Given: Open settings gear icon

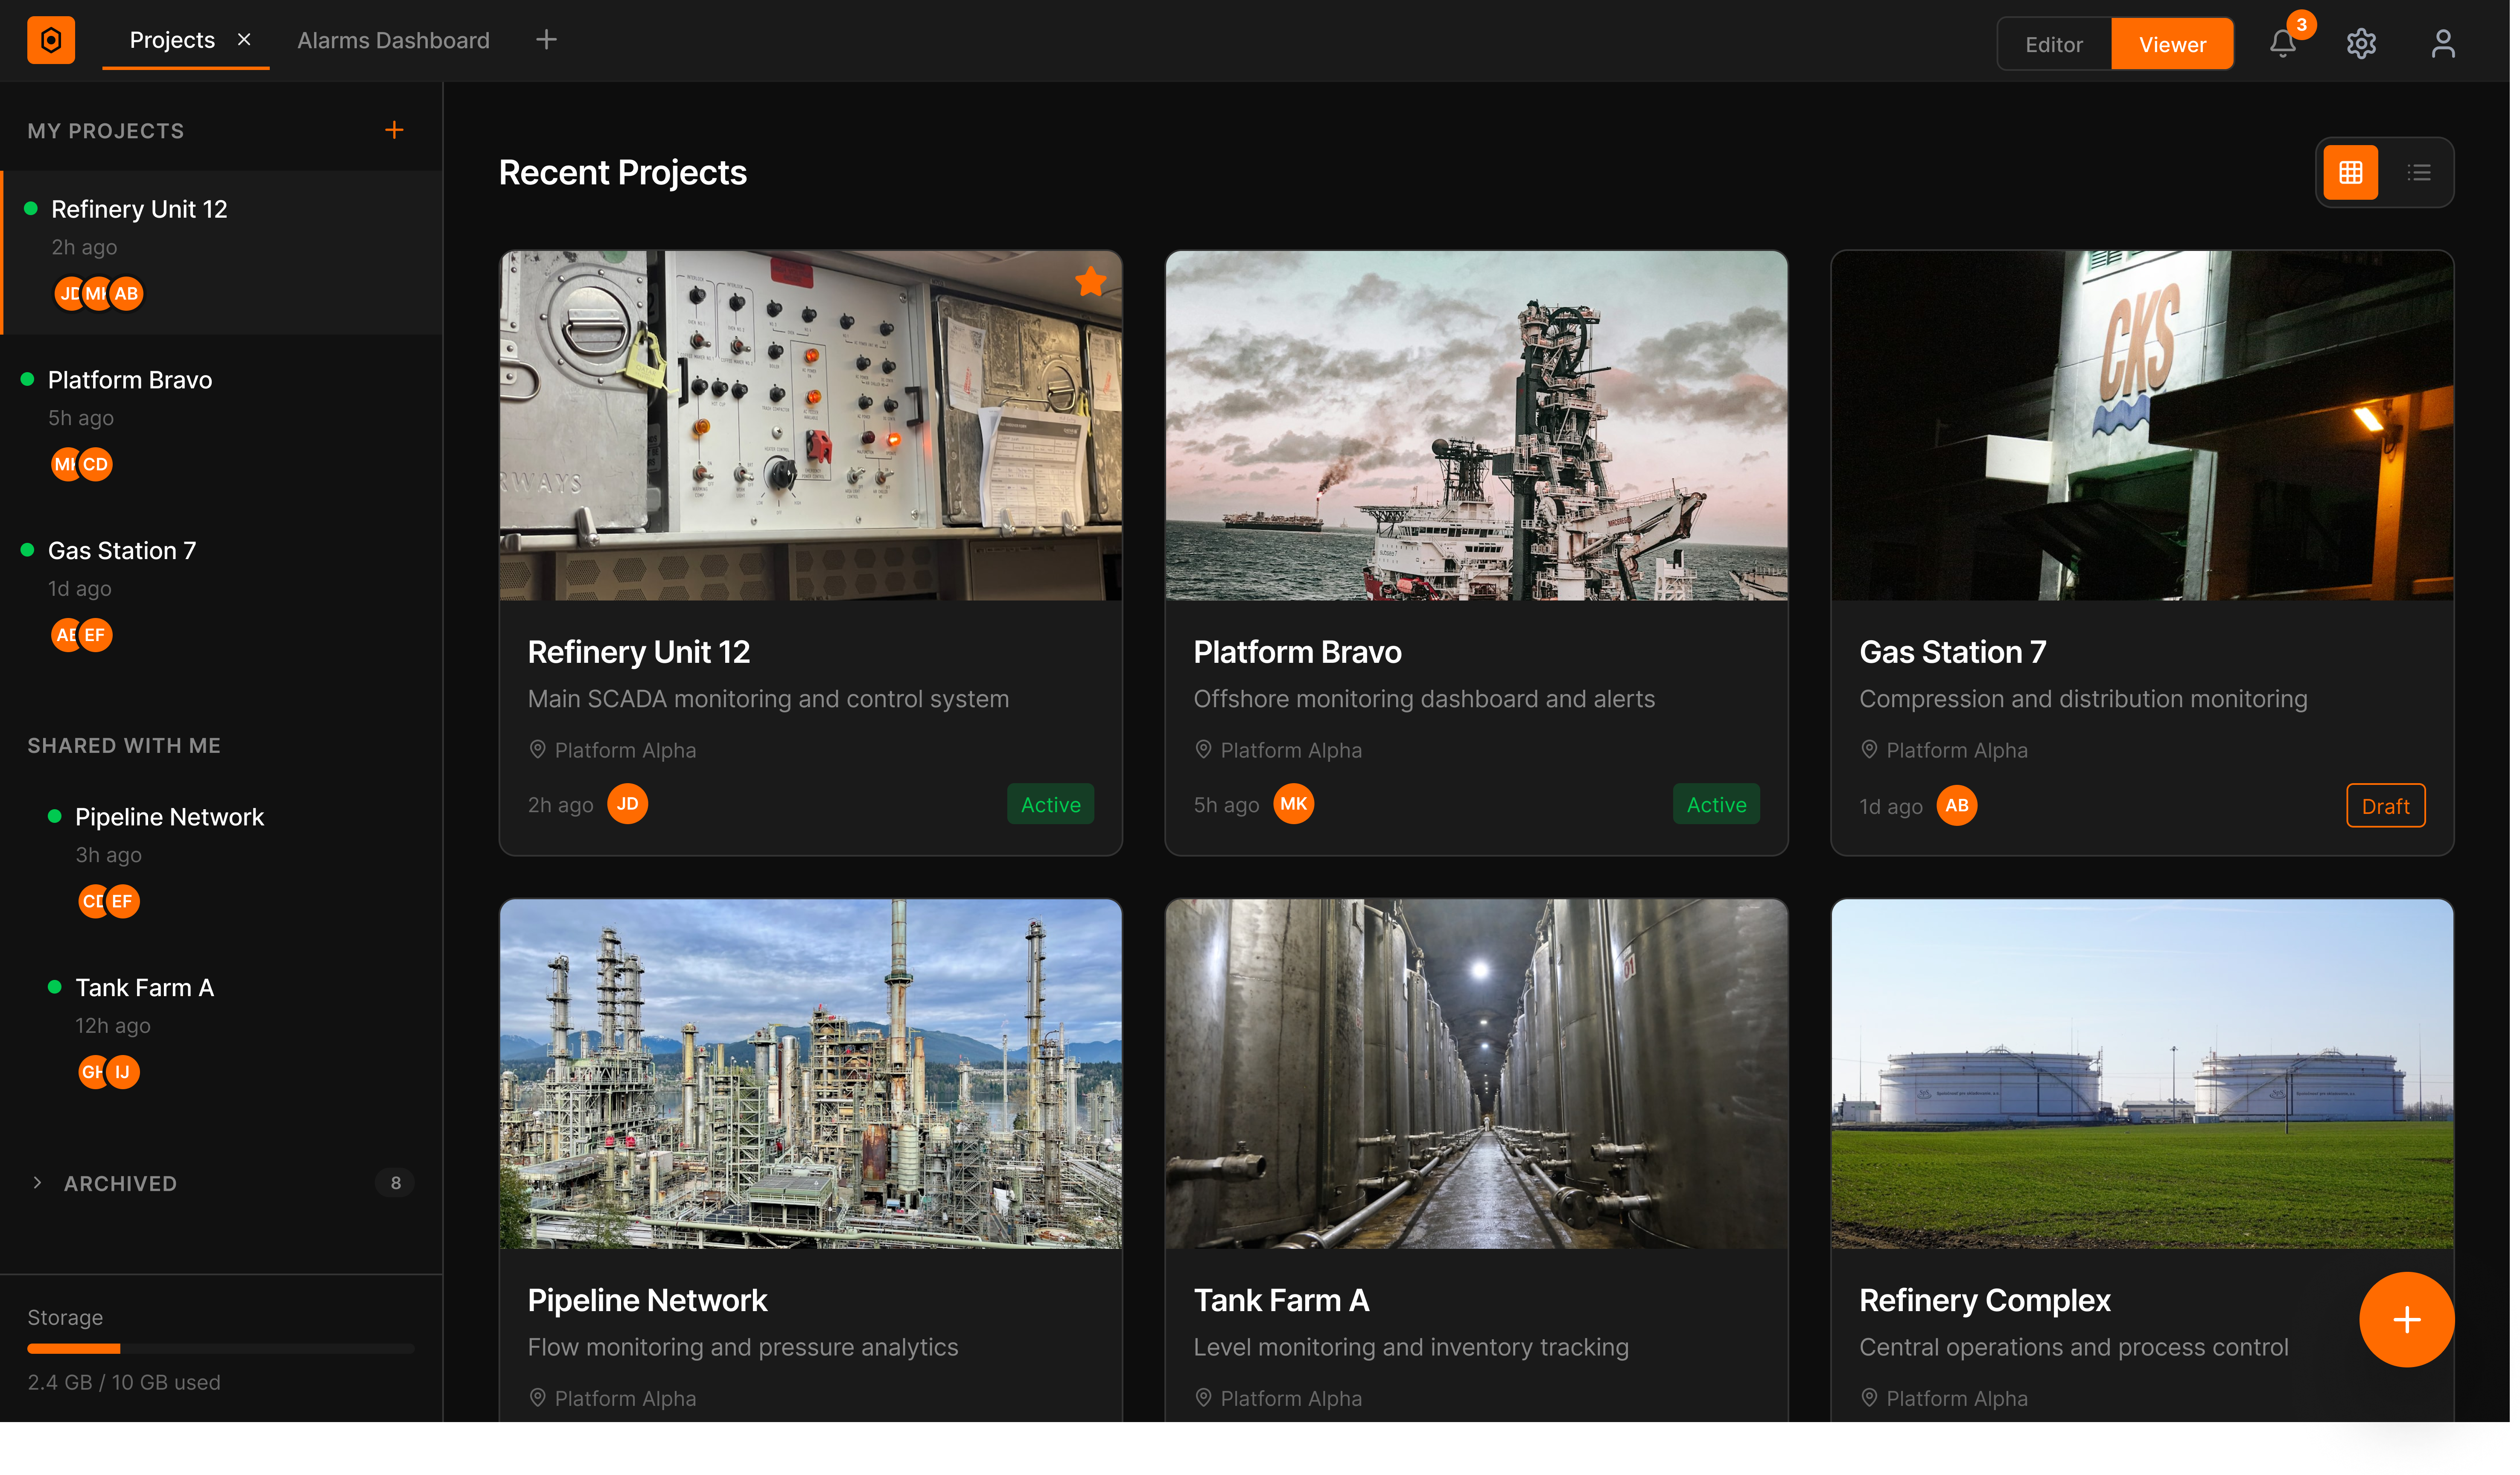Looking at the screenshot, I should tap(2361, 43).
